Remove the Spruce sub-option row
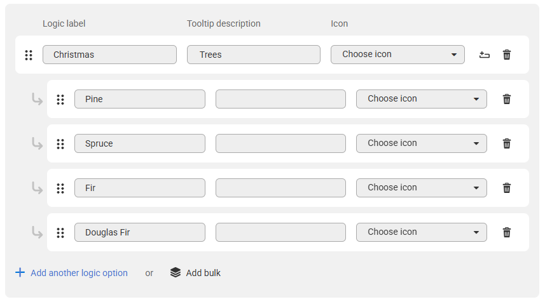Screen dimensions: 545x304 507,143
